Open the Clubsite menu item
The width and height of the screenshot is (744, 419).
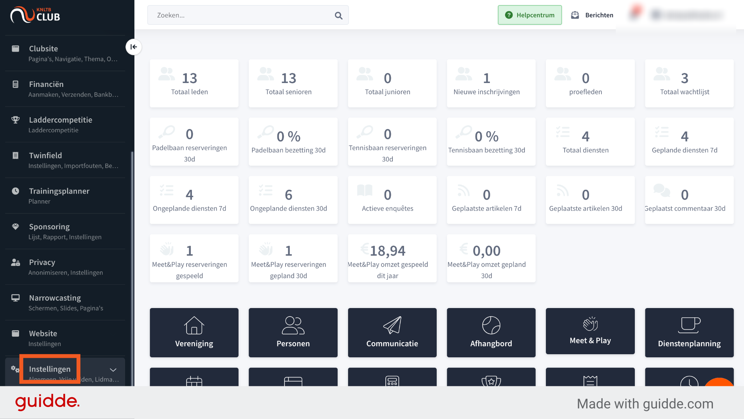tap(65, 53)
